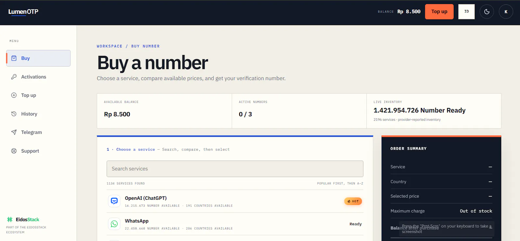Click the Service row in order summary
This screenshot has height=241, width=520.
point(441,167)
